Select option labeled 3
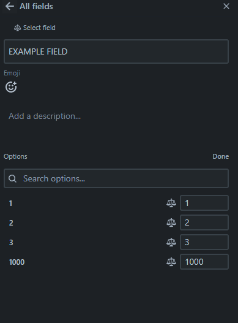Viewport: 238px width, 323px height. (11, 243)
